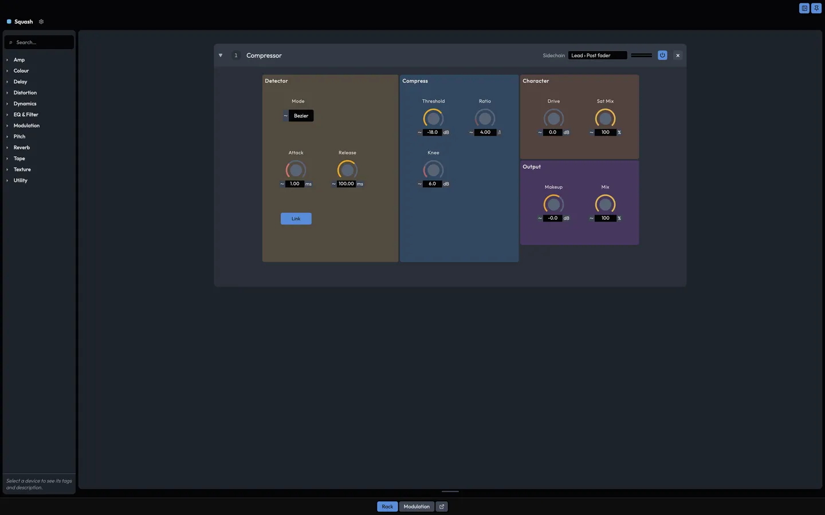Screen dimensions: 825x515
Task: Expand the Reverb category
Action: click(x=22, y=148)
